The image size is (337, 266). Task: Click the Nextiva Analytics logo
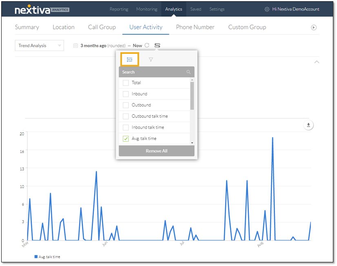(x=42, y=10)
